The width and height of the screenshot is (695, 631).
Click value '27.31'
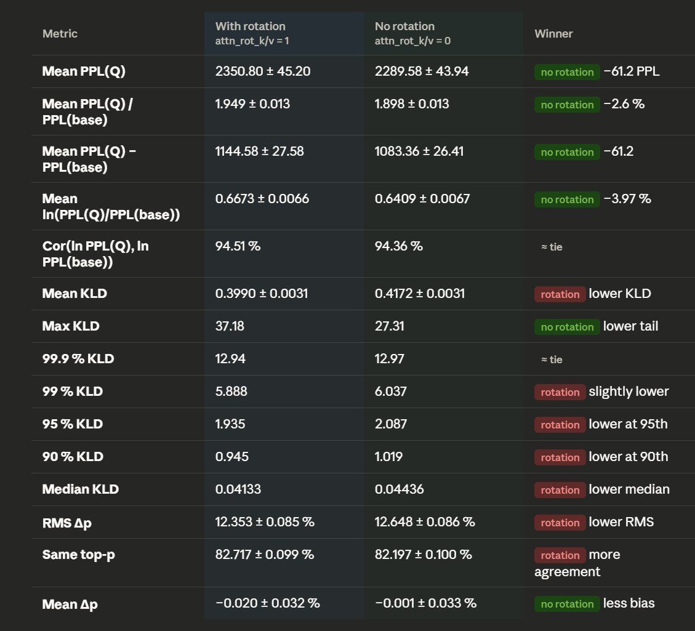pos(390,326)
